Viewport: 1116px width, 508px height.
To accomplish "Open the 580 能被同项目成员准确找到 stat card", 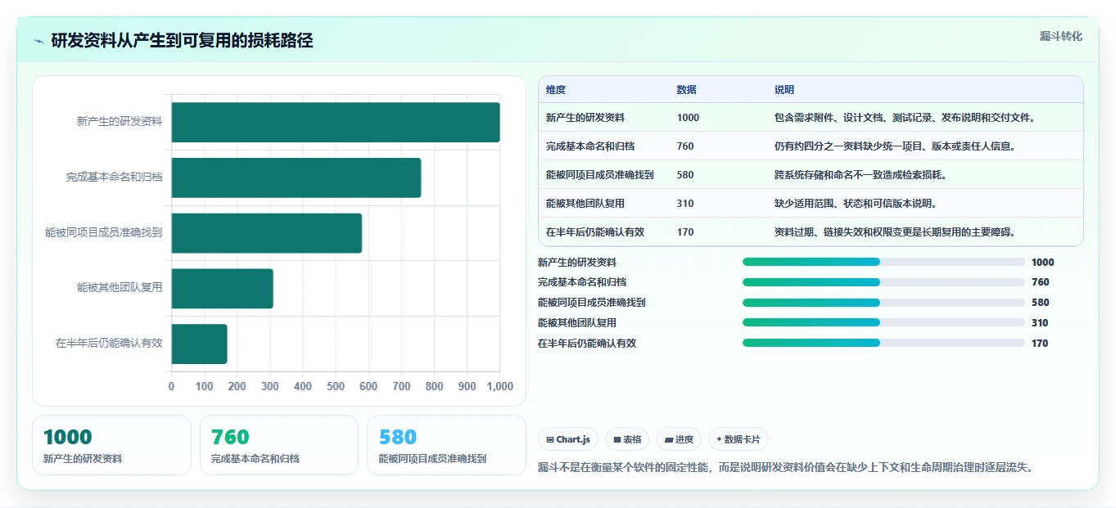I will pyautogui.click(x=447, y=445).
